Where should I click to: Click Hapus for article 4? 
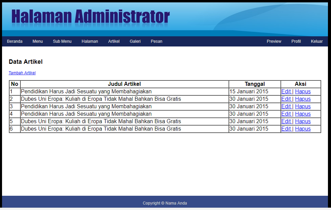pyautogui.click(x=303, y=114)
